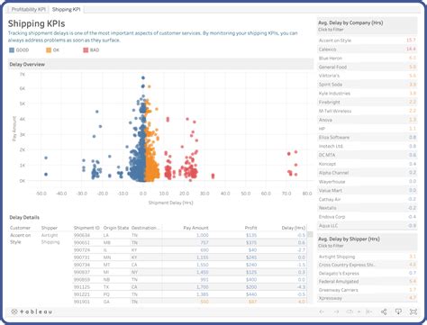Select DC MTA company row
Viewport: 427px width, 325px height.
(x=368, y=155)
